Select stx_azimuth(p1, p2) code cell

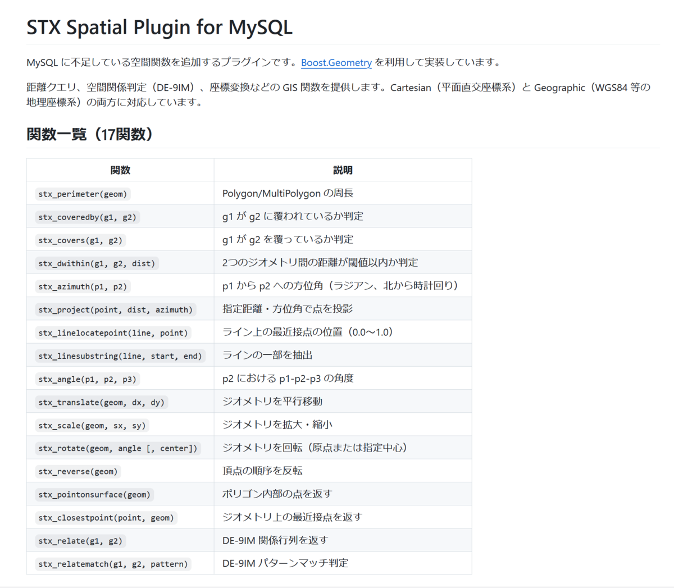[83, 286]
